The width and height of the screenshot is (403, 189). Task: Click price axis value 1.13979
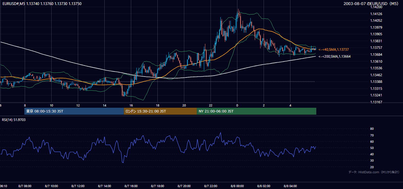[377, 27]
